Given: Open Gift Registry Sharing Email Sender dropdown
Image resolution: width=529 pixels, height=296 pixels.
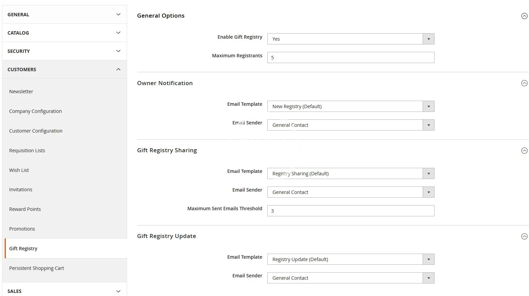Looking at the screenshot, I should click(x=351, y=192).
